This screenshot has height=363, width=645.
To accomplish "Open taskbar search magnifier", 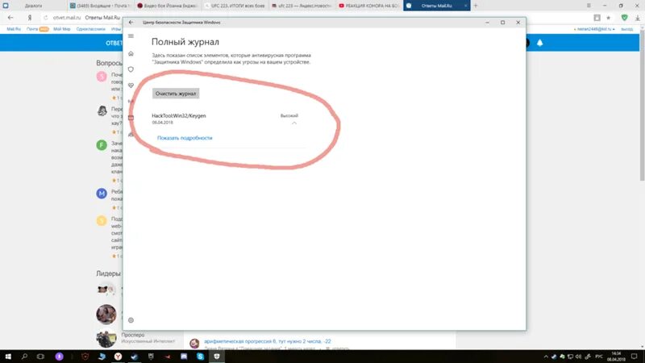I will click(24, 357).
